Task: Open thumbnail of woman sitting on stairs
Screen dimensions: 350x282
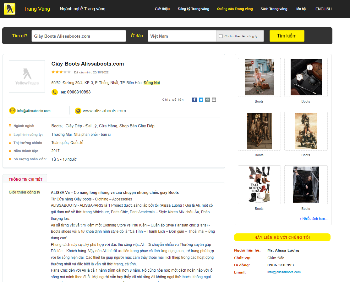Action: [x=306, y=184]
